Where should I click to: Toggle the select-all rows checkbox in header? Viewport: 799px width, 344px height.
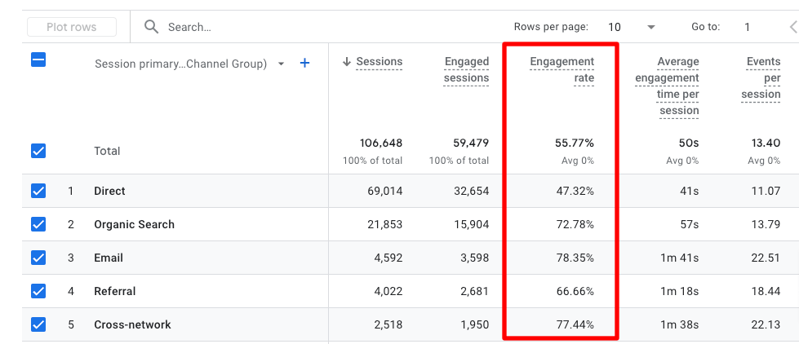pos(38,60)
